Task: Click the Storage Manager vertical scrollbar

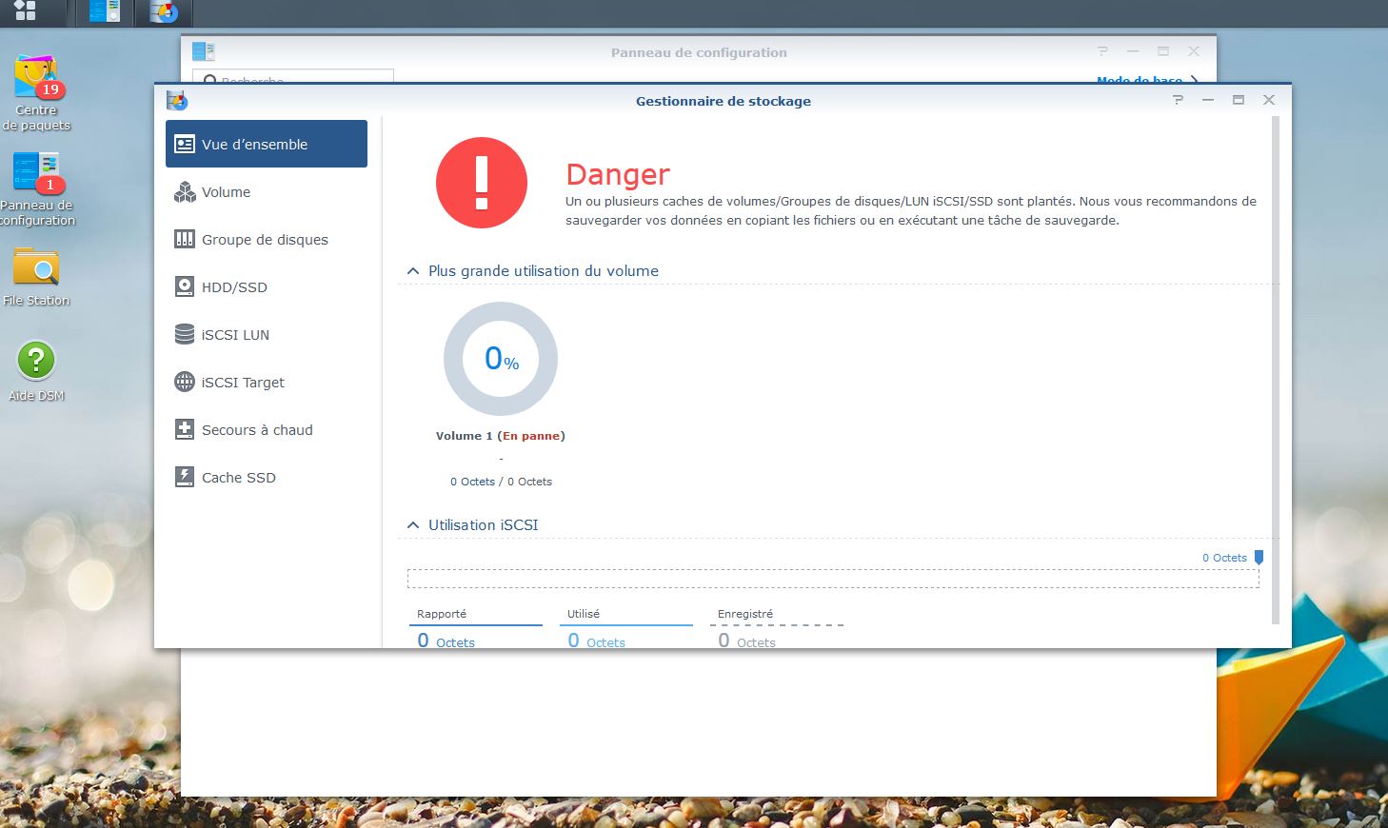Action: pyautogui.click(x=1275, y=371)
